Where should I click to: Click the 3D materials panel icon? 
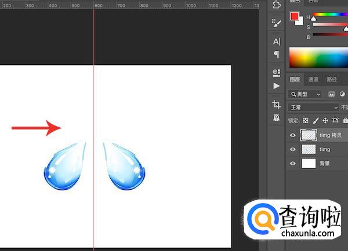pos(277,73)
